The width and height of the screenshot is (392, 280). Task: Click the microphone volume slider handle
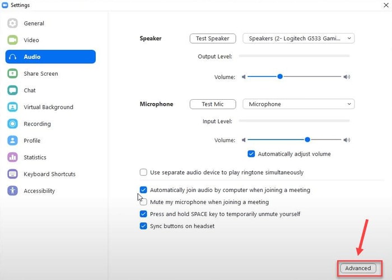(x=307, y=139)
